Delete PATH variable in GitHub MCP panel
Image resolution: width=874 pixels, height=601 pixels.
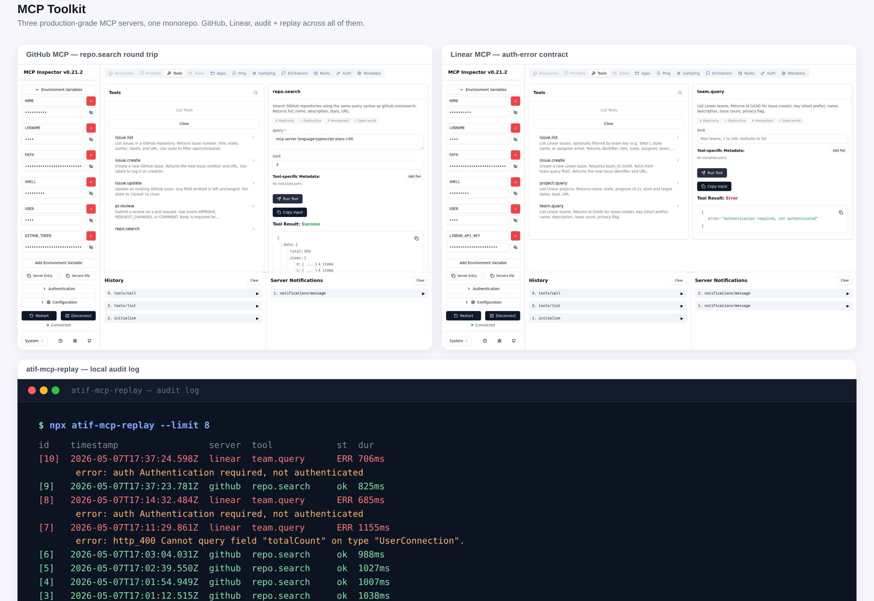(91, 155)
